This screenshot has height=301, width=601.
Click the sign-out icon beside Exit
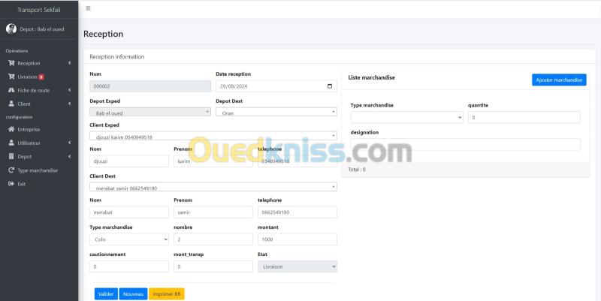pyautogui.click(x=11, y=184)
